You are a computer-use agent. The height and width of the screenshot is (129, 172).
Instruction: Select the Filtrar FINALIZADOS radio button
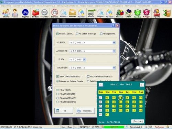(x=57, y=102)
